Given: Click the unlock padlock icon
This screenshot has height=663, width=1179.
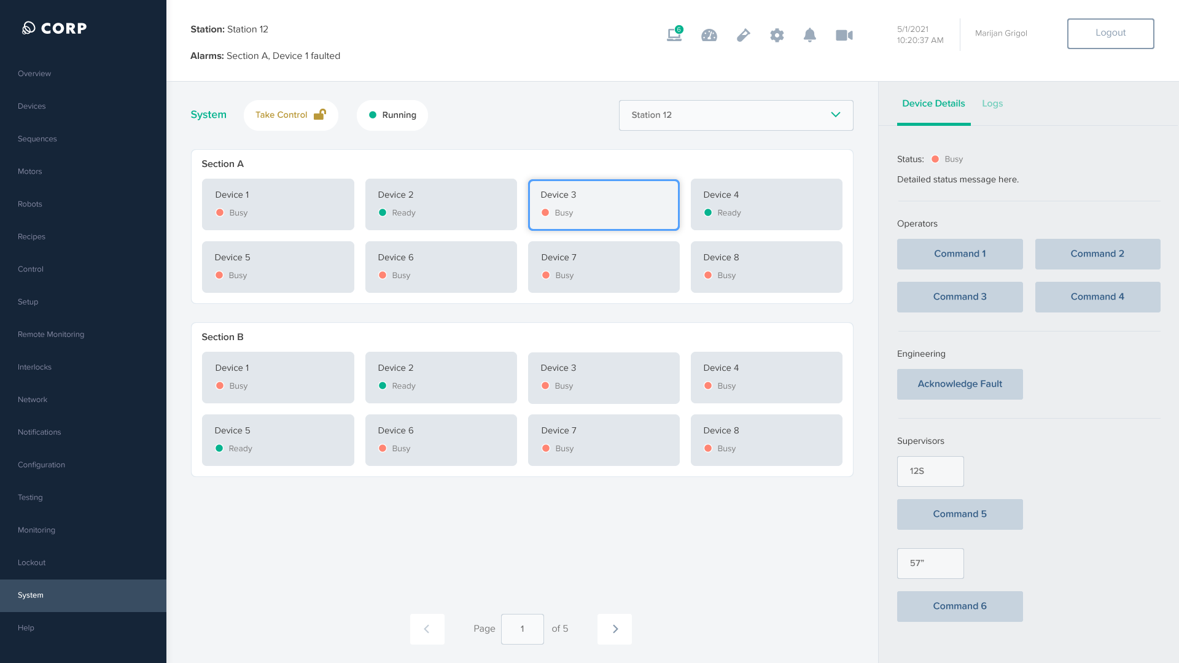Looking at the screenshot, I should coord(320,115).
